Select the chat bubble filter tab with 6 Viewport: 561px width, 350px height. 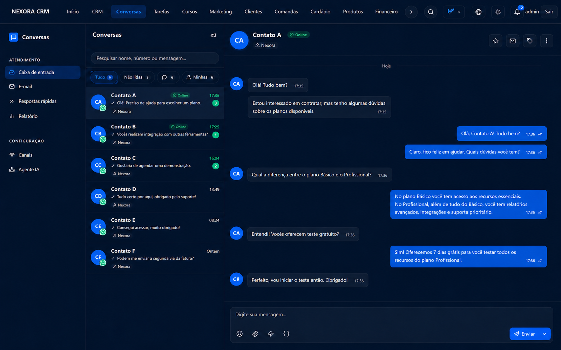pyautogui.click(x=168, y=77)
